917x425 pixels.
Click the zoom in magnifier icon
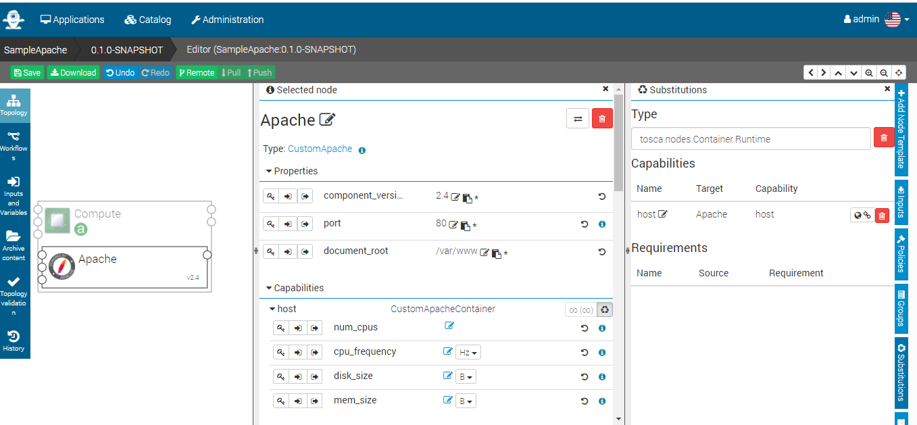click(869, 73)
